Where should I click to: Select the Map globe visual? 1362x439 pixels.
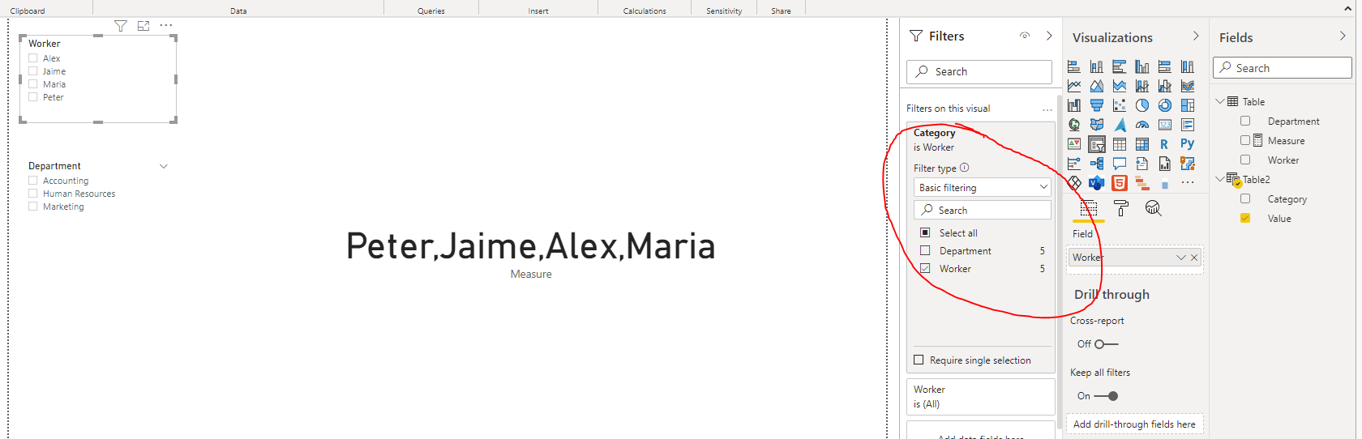[x=1074, y=125]
